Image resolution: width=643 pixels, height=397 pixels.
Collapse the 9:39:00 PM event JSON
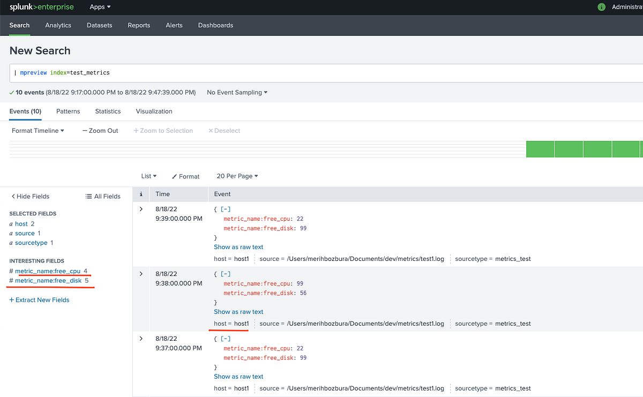point(225,209)
